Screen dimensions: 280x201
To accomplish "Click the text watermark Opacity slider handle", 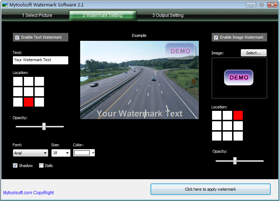I will point(44,127).
